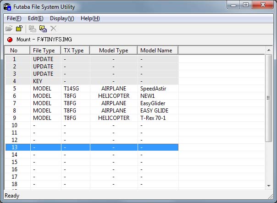Click the open/mount folder toolbar icon
277x203 pixels.
(x=9, y=28)
